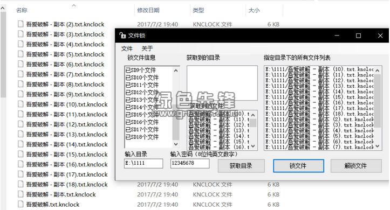
Task: Sort files by 名称 column header
Action: click(x=22, y=10)
